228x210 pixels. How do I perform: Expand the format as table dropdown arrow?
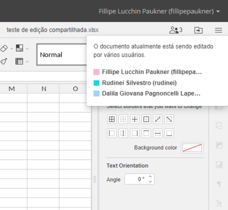tap(27, 61)
